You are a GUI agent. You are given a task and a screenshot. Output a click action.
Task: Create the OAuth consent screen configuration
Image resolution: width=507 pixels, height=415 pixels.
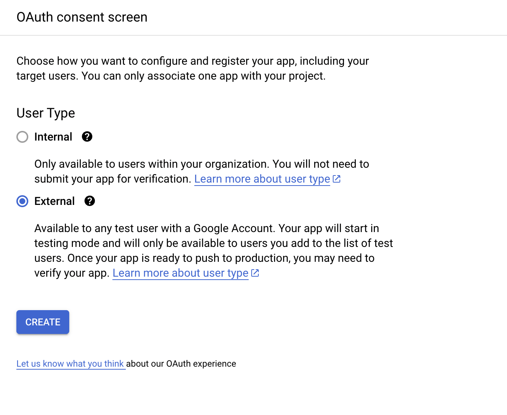(x=42, y=322)
